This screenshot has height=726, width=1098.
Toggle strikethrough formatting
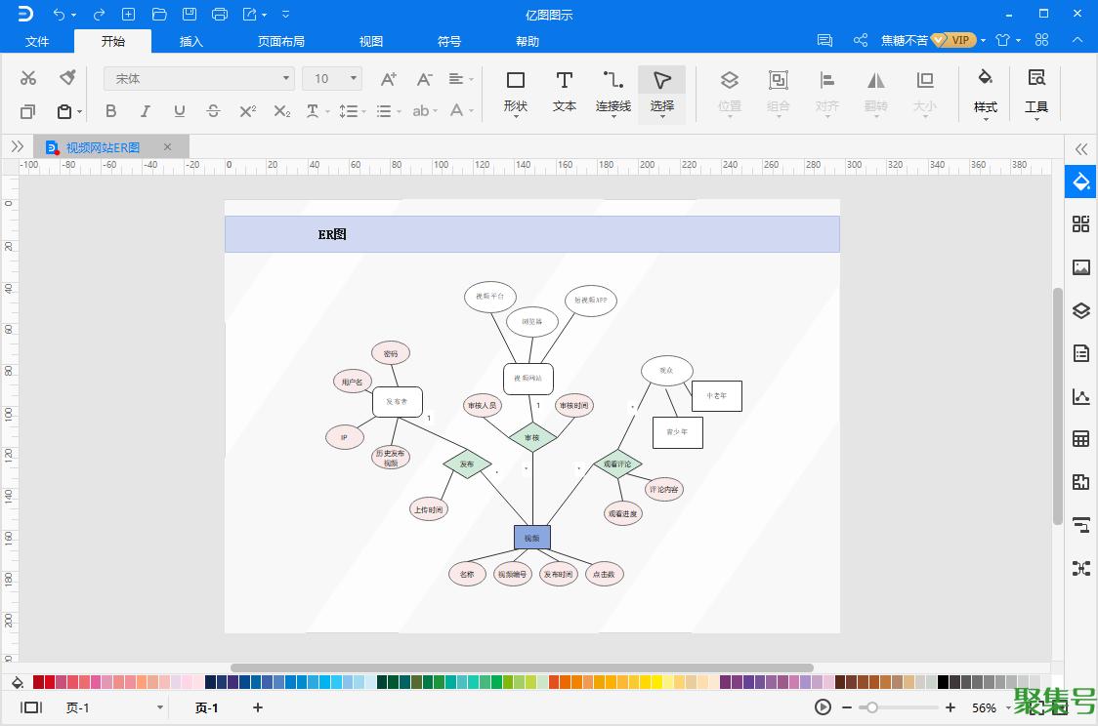point(213,111)
